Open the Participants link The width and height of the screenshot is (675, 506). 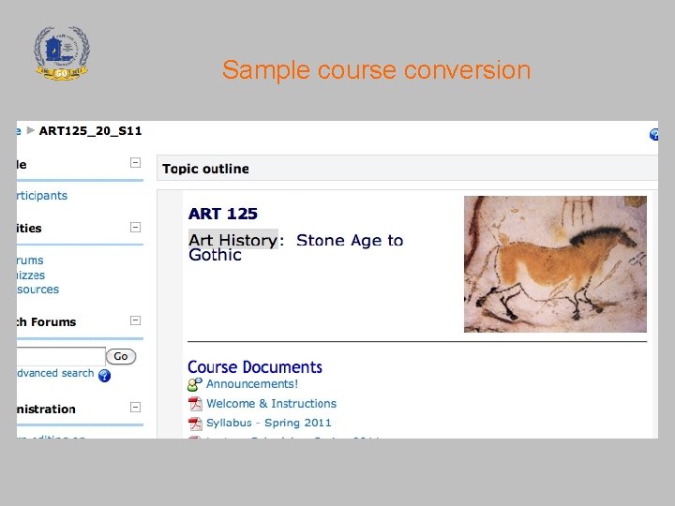click(x=42, y=196)
